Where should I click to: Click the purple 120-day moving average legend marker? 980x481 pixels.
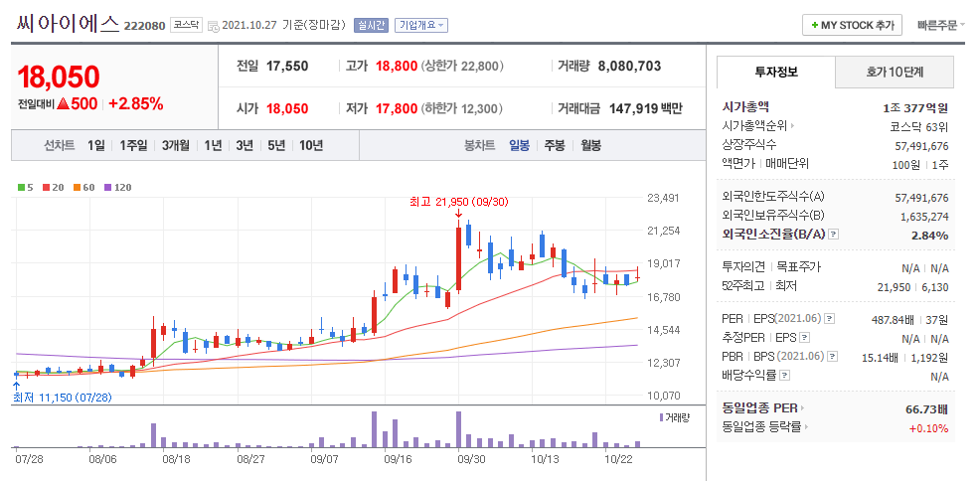point(107,187)
